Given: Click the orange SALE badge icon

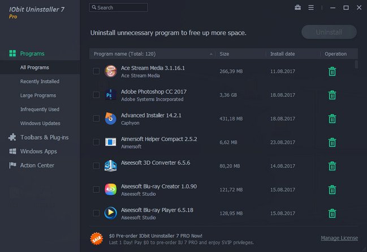Looking at the screenshot, I should pos(97,238).
